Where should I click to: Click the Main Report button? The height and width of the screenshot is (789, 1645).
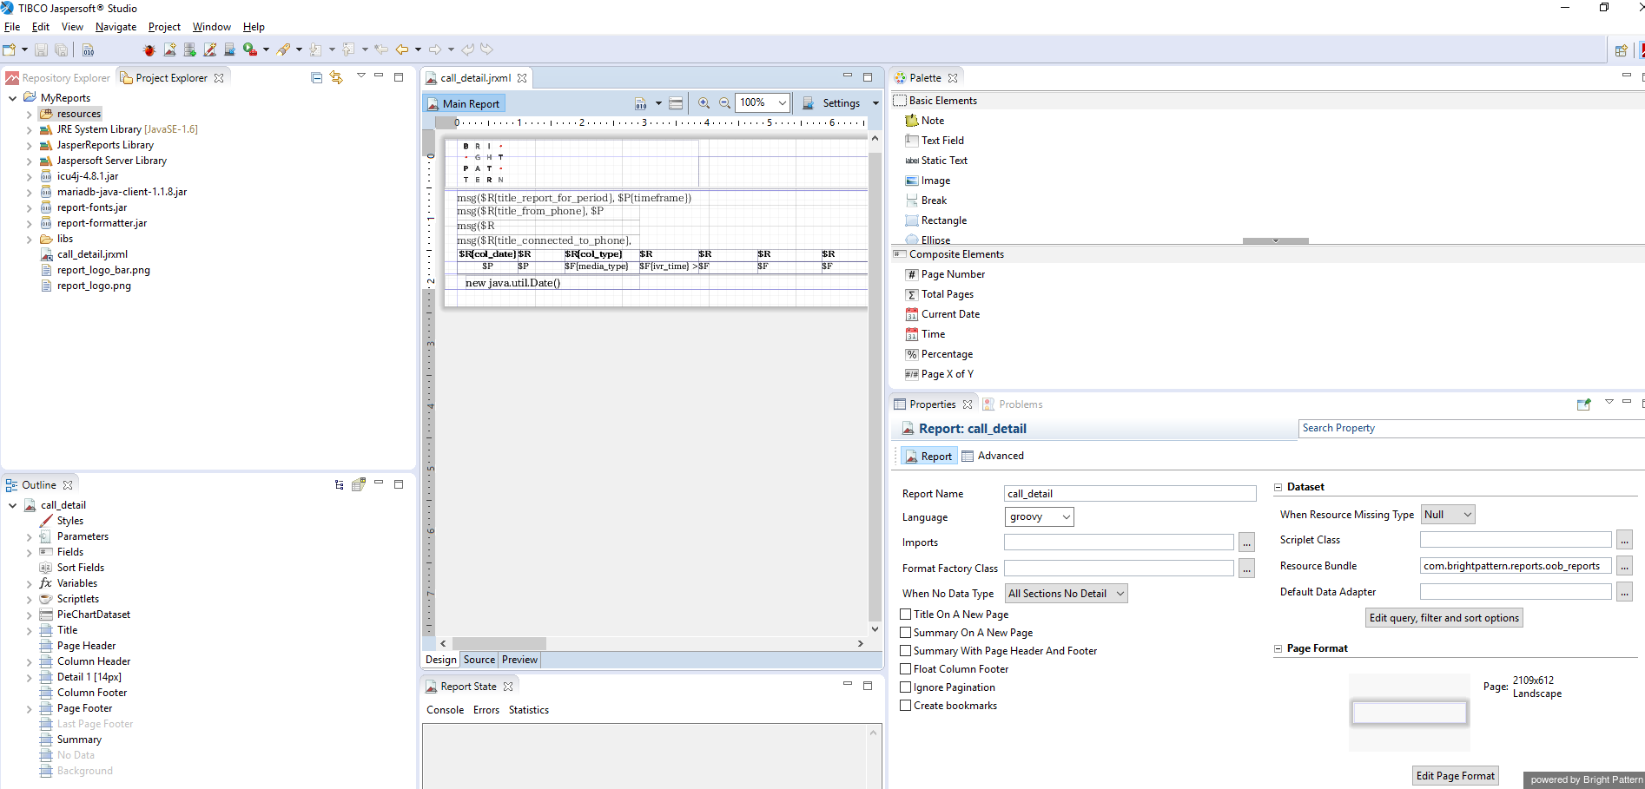click(463, 103)
